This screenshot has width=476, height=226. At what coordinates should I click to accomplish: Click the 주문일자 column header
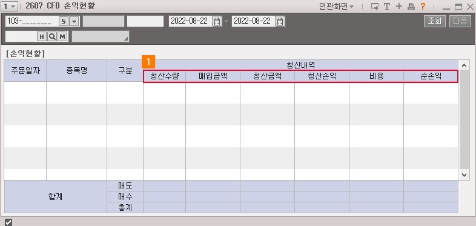click(25, 71)
